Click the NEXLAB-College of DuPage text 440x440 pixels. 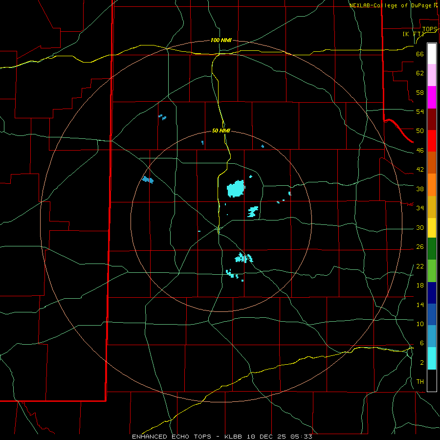pyautogui.click(x=390, y=5)
